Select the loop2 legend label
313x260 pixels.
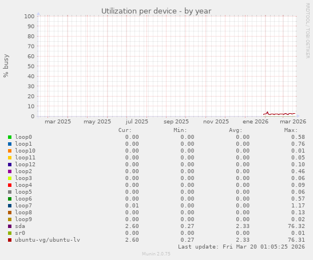click(x=23, y=171)
